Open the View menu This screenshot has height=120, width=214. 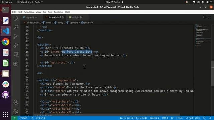pos(38,12)
